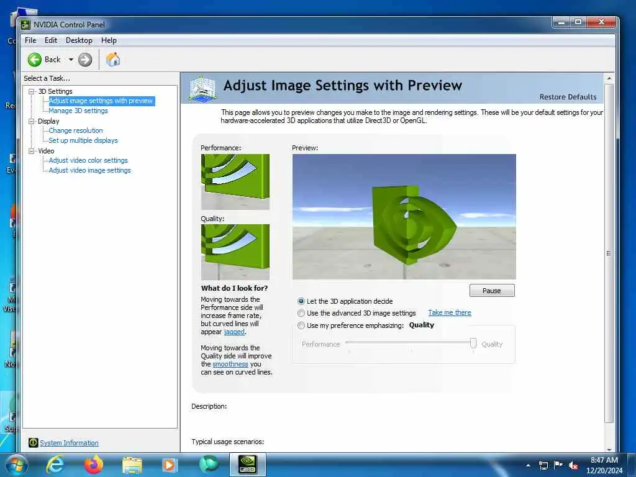The image size is (636, 477).
Task: Click the scrollbar up arrow
Action: pyautogui.click(x=609, y=78)
